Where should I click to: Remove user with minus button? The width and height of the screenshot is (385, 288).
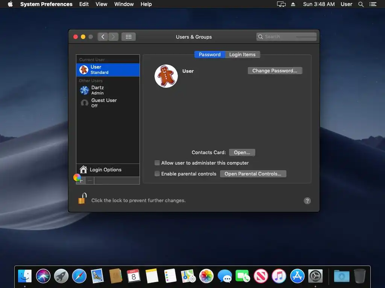coord(89,181)
